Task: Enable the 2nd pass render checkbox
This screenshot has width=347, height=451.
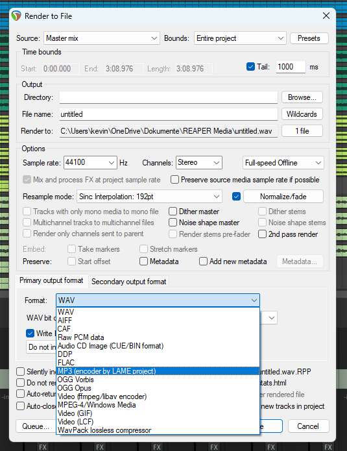Action: (262, 234)
